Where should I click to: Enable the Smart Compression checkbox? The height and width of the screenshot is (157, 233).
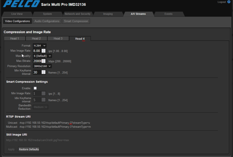pyautogui.click(x=35, y=88)
